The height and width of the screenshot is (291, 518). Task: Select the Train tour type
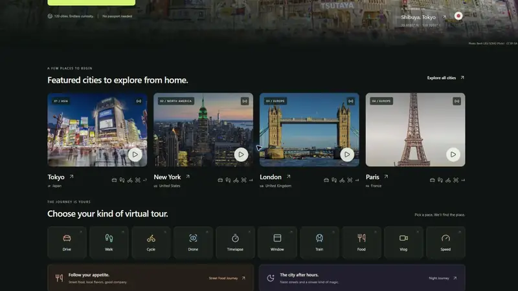click(x=319, y=242)
